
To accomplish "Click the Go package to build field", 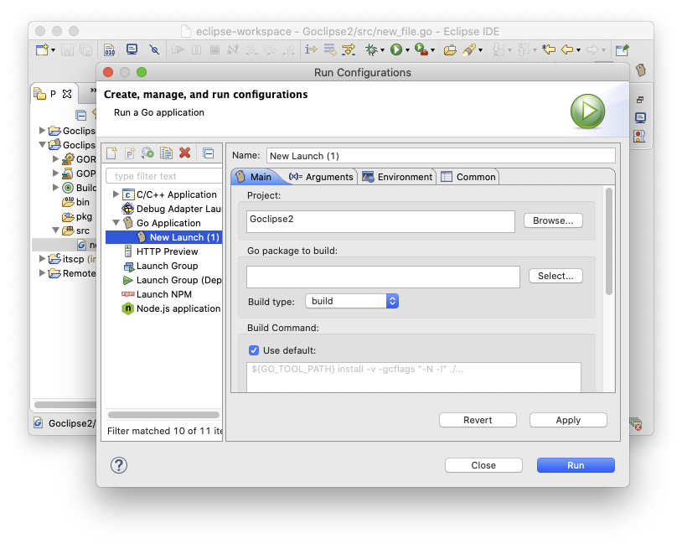I will [381, 276].
